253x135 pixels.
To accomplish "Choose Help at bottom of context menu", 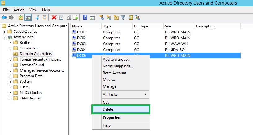I will 121,125.
